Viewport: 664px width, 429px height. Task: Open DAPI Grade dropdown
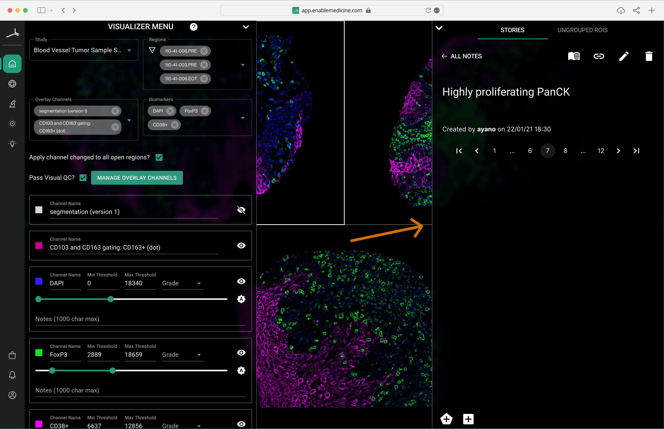183,283
